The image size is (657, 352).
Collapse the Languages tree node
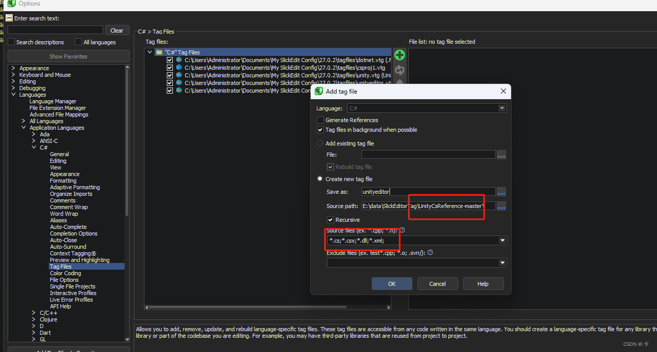pyautogui.click(x=13, y=95)
